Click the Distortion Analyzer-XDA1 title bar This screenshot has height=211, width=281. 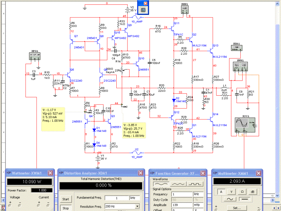tap(101, 173)
